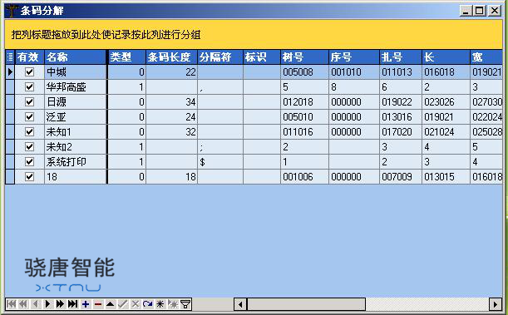Select 树号 cell 005008

(304, 71)
